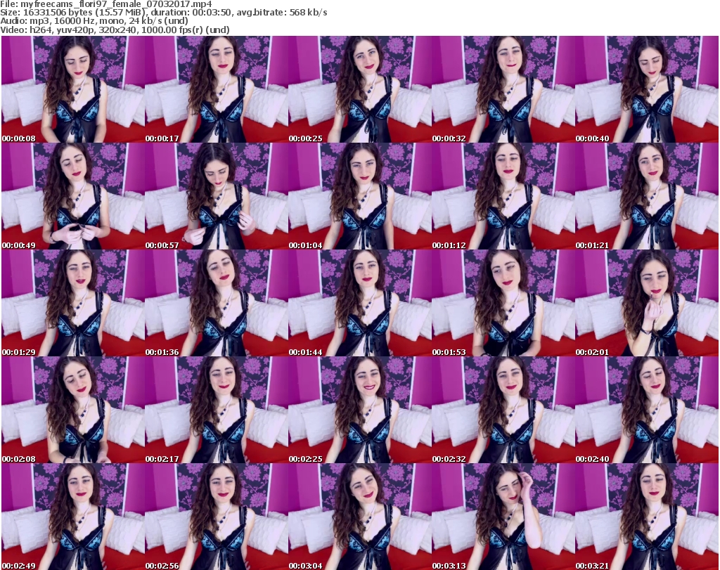Pick the contact sheet frame 00:01:53
The width and height of the screenshot is (720, 570).
[503, 303]
